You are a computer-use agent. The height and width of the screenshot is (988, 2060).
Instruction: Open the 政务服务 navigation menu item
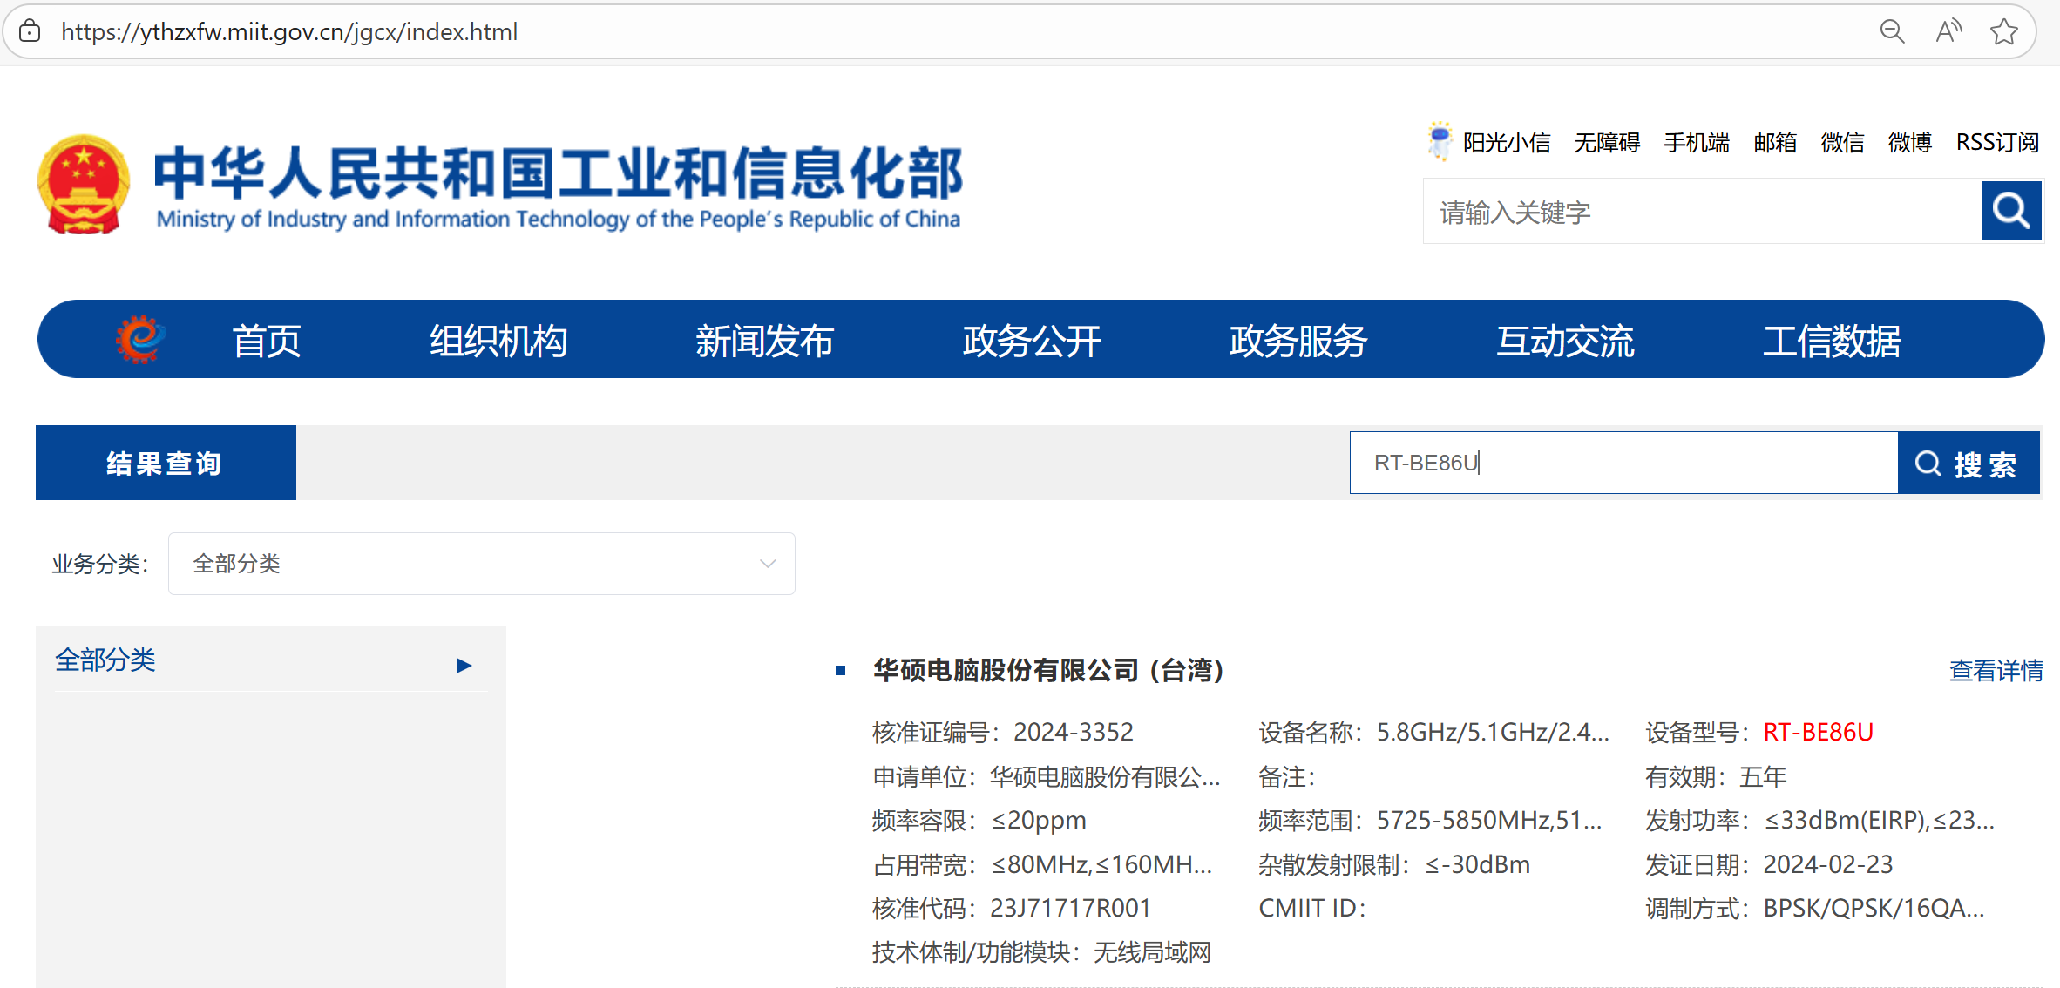1298,341
